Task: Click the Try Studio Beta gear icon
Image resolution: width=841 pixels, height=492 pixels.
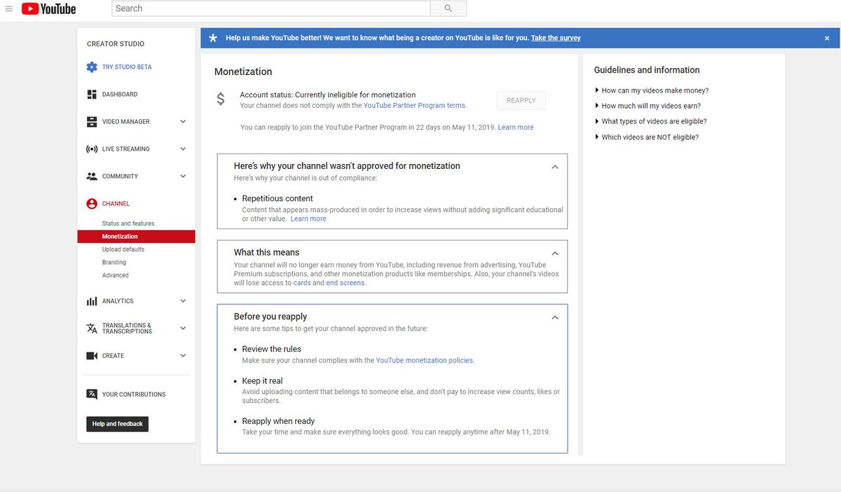Action: [x=92, y=67]
